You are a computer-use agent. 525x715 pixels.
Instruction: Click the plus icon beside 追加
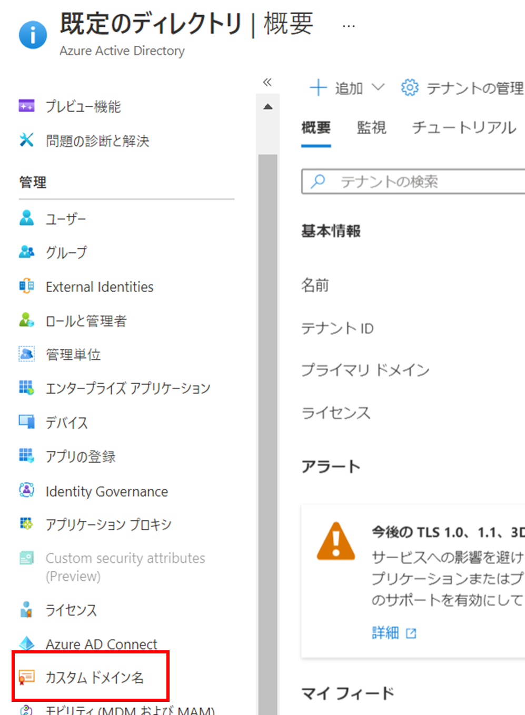click(318, 87)
